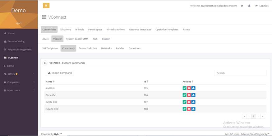Select the AWS connection tab
The image size is (272, 136).
pyautogui.click(x=95, y=39)
